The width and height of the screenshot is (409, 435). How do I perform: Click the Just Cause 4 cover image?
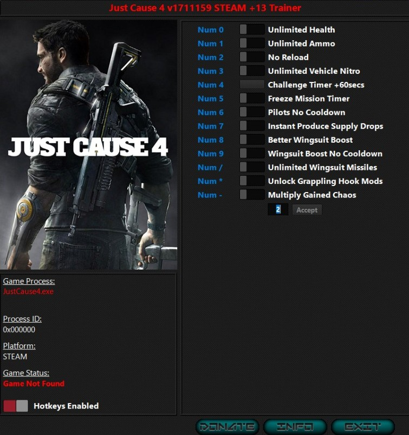coord(89,144)
